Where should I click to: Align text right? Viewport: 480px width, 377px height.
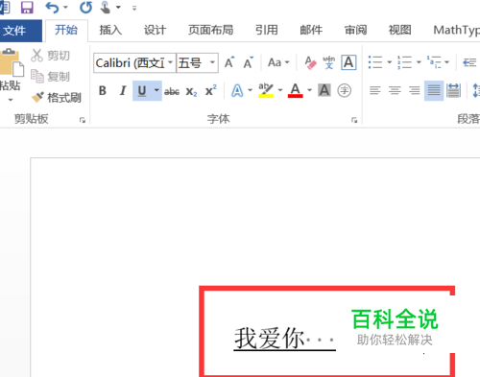pos(415,91)
